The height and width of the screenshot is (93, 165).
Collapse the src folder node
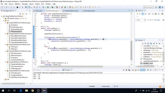[4, 21]
